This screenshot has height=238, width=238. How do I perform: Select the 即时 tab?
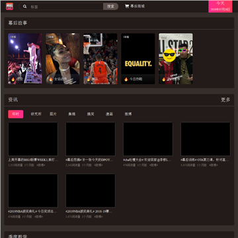point(16,114)
